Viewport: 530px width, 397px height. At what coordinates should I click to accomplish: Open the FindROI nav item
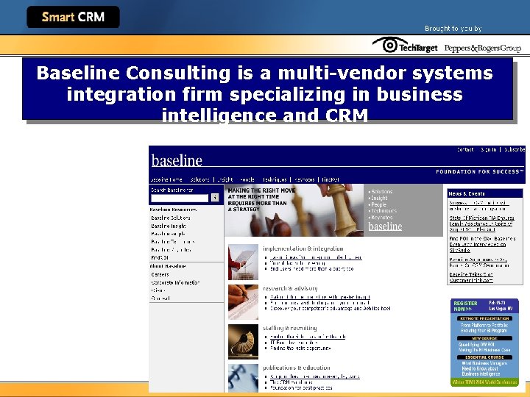331,179
